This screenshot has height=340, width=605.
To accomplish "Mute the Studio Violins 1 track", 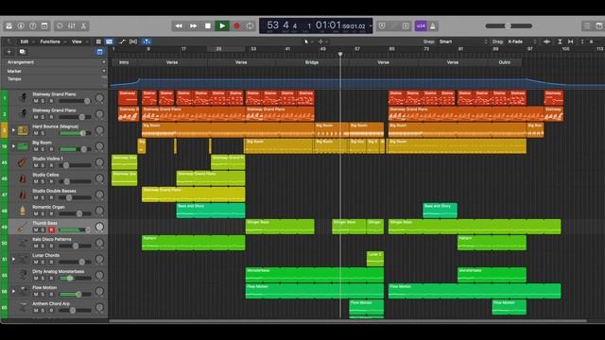I will 36,165.
